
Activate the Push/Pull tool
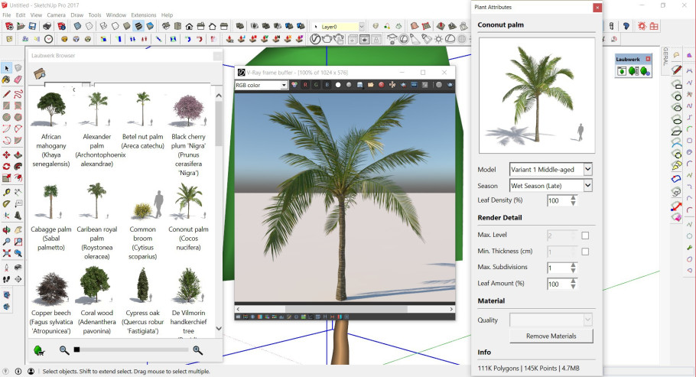[x=18, y=155]
